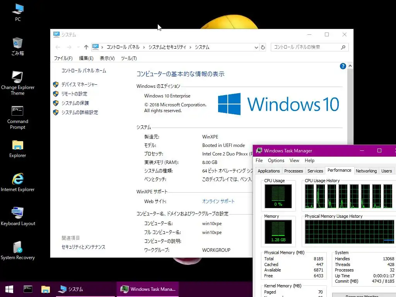Expand breadcrumb arrow after コントロール パネル

coord(144,47)
